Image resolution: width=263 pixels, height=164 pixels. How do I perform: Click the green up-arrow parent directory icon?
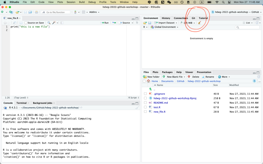point(150,89)
